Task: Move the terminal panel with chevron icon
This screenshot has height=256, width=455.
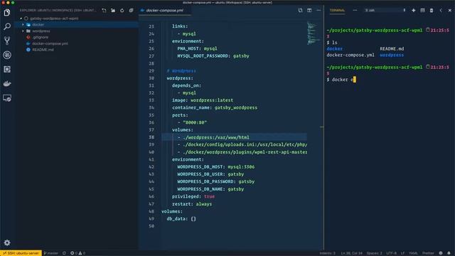Action: [441, 11]
